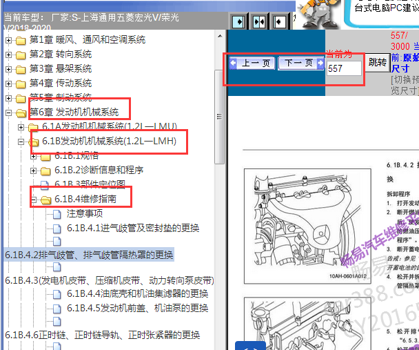Open 注意事项 document
The width and height of the screenshot is (419, 350).
click(x=85, y=213)
